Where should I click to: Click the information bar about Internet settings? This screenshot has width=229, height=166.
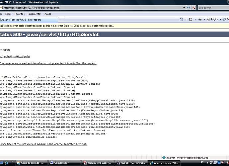coord(114,26)
